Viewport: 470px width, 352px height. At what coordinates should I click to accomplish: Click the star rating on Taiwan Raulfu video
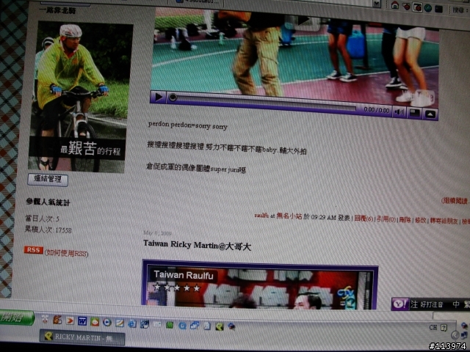coord(176,288)
